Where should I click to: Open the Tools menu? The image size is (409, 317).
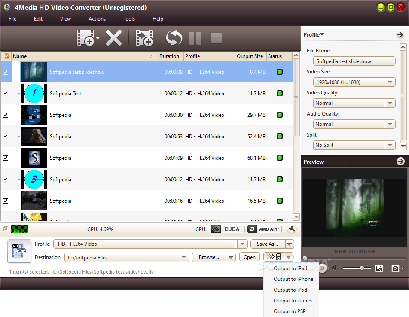pos(129,19)
